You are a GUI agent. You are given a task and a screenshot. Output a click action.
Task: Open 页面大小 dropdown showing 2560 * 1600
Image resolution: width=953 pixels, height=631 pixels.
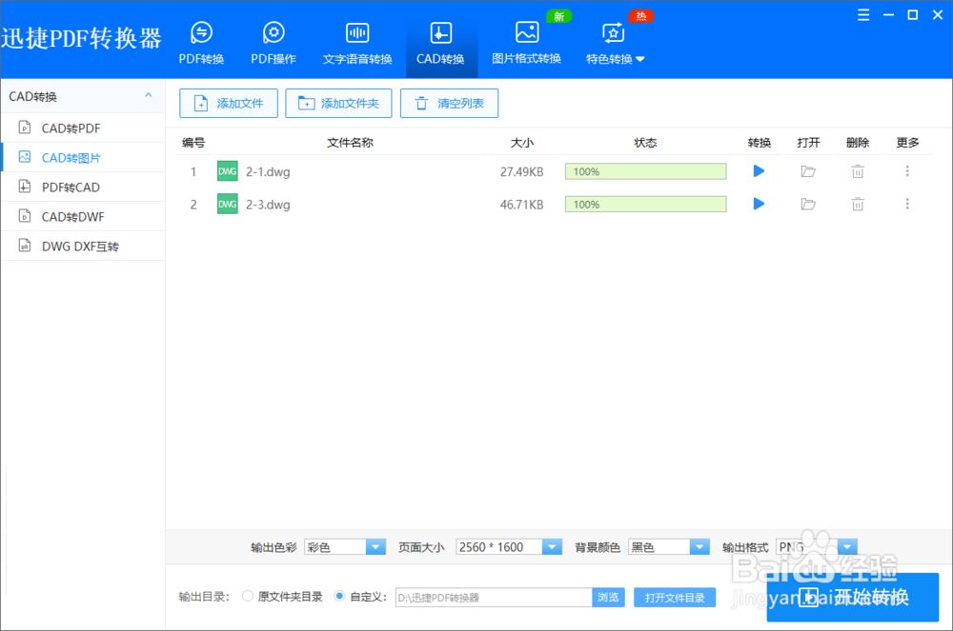pos(509,547)
